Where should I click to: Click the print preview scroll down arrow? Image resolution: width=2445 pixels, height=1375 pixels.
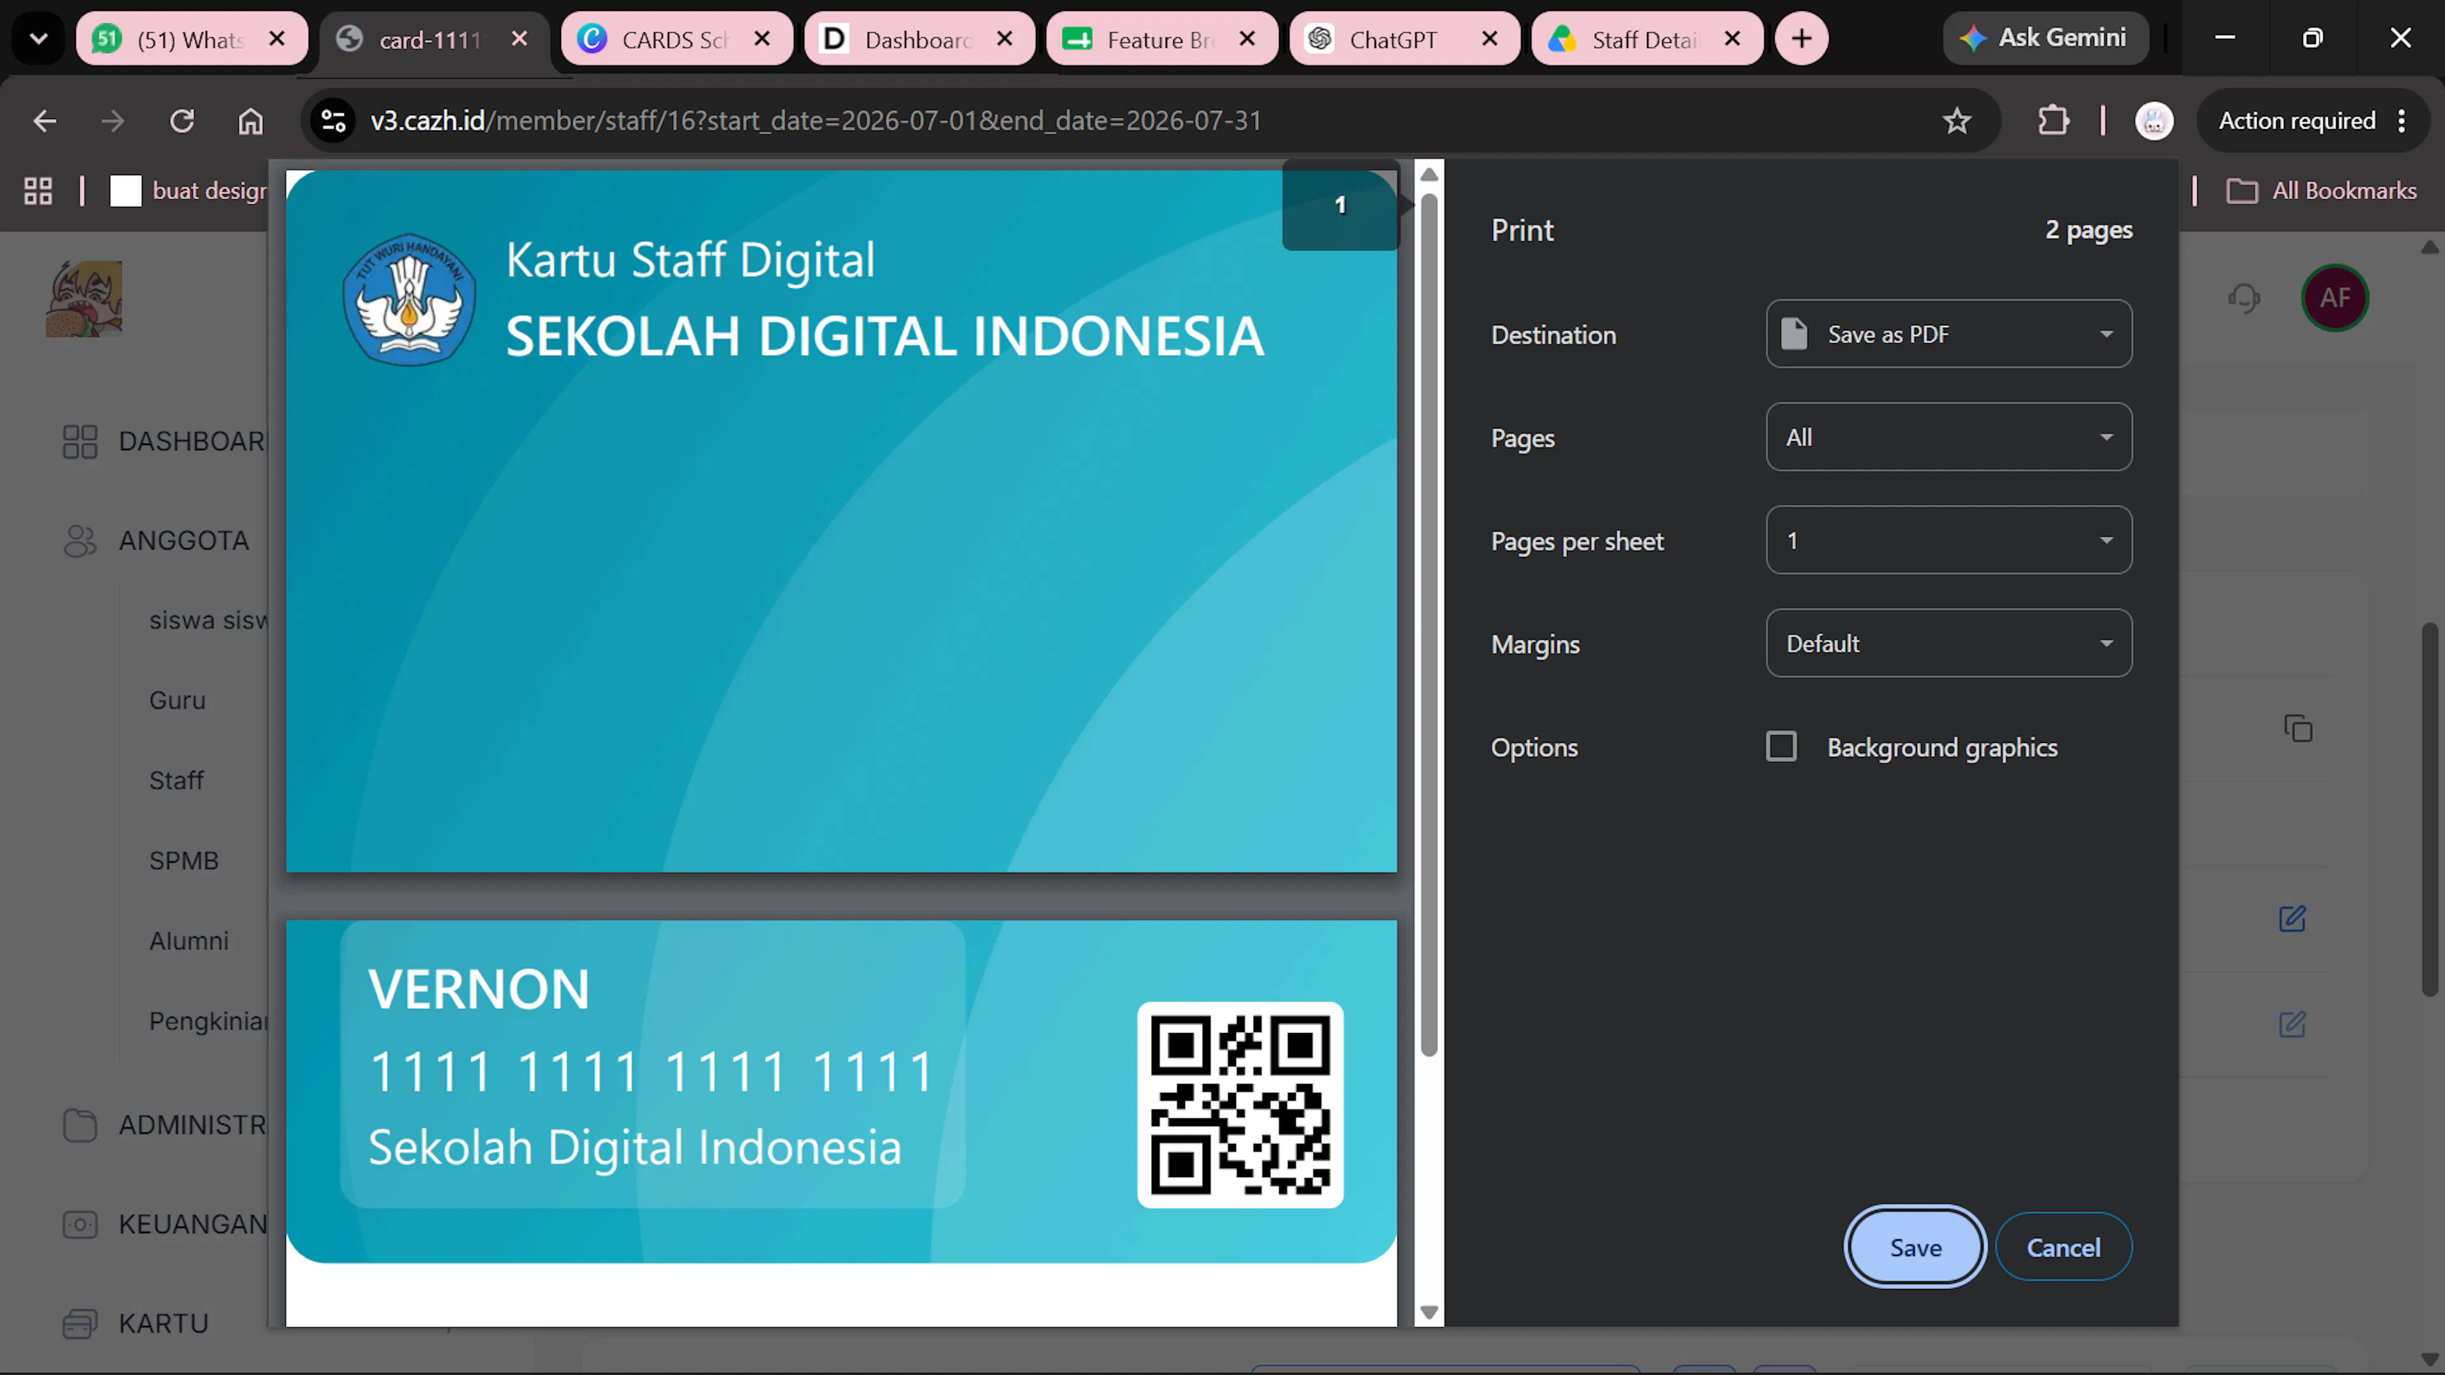click(1429, 1313)
